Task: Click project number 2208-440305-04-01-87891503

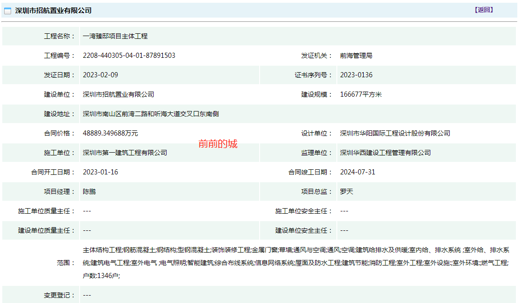Action: tap(129, 56)
